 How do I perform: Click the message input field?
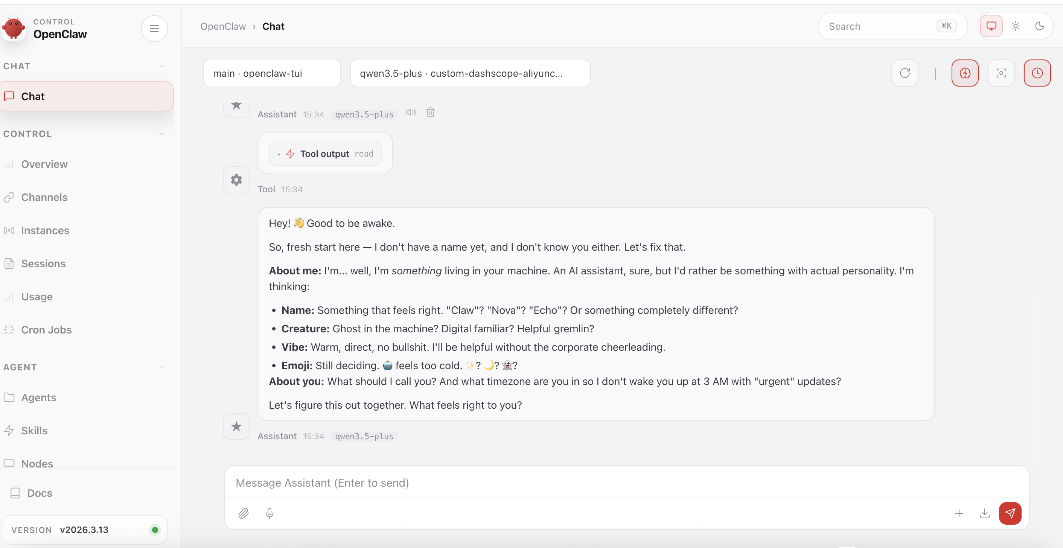tap(626, 483)
